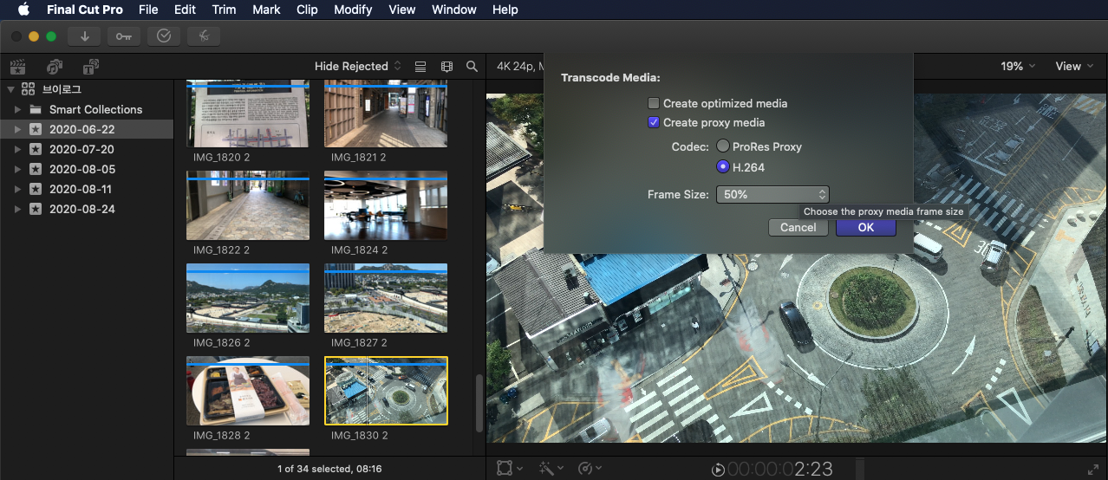Expand event 2020-07-20 disclosure triangle
Viewport: 1108px width, 480px height.
tap(17, 149)
